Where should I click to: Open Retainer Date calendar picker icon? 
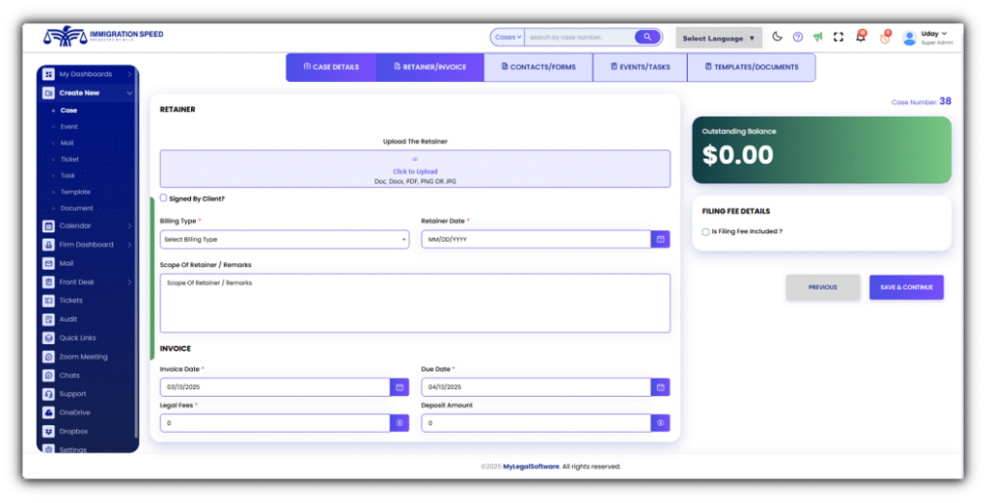[x=660, y=239]
